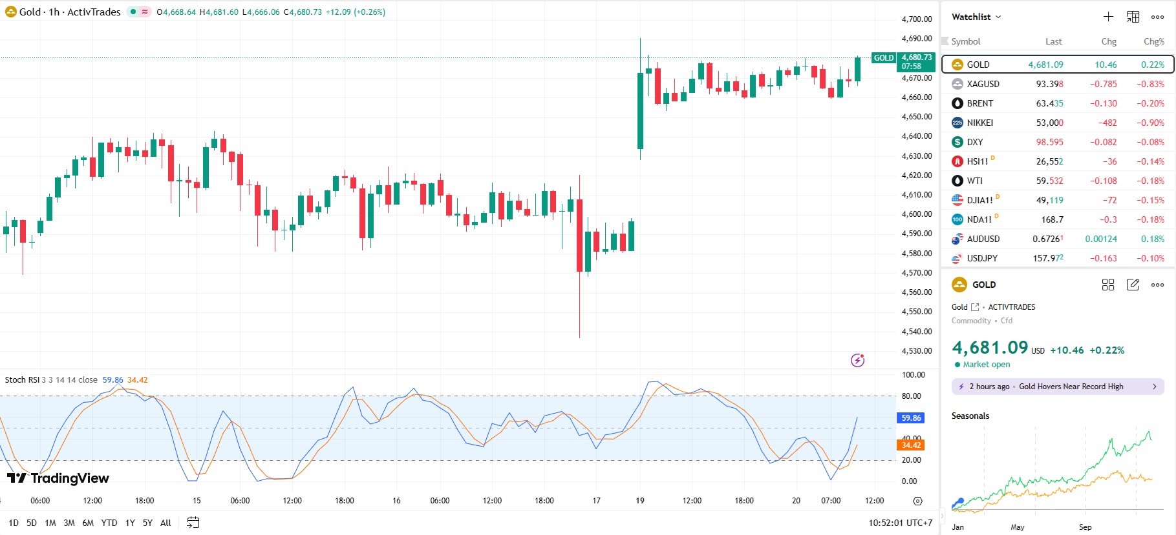Open the GOLD details more options menu
The image size is (1176, 535).
(1157, 285)
